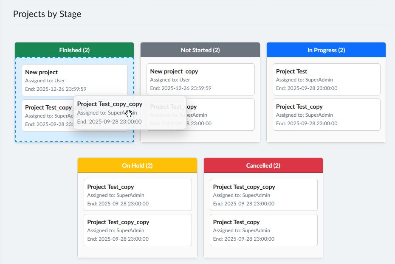The image size is (395, 264).
Task: Click the green Finished (2) column header
Action: click(74, 50)
